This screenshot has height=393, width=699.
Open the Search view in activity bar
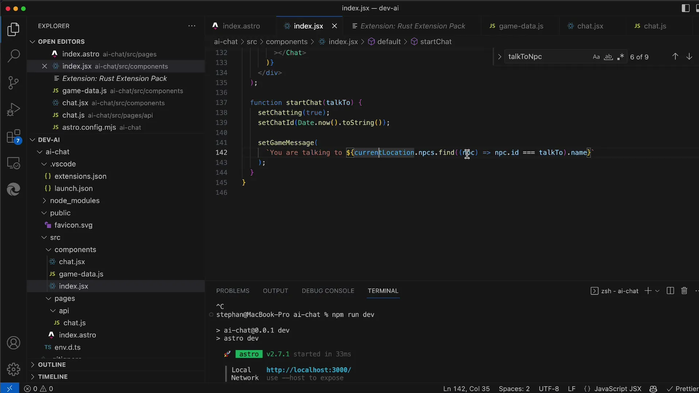click(x=13, y=56)
